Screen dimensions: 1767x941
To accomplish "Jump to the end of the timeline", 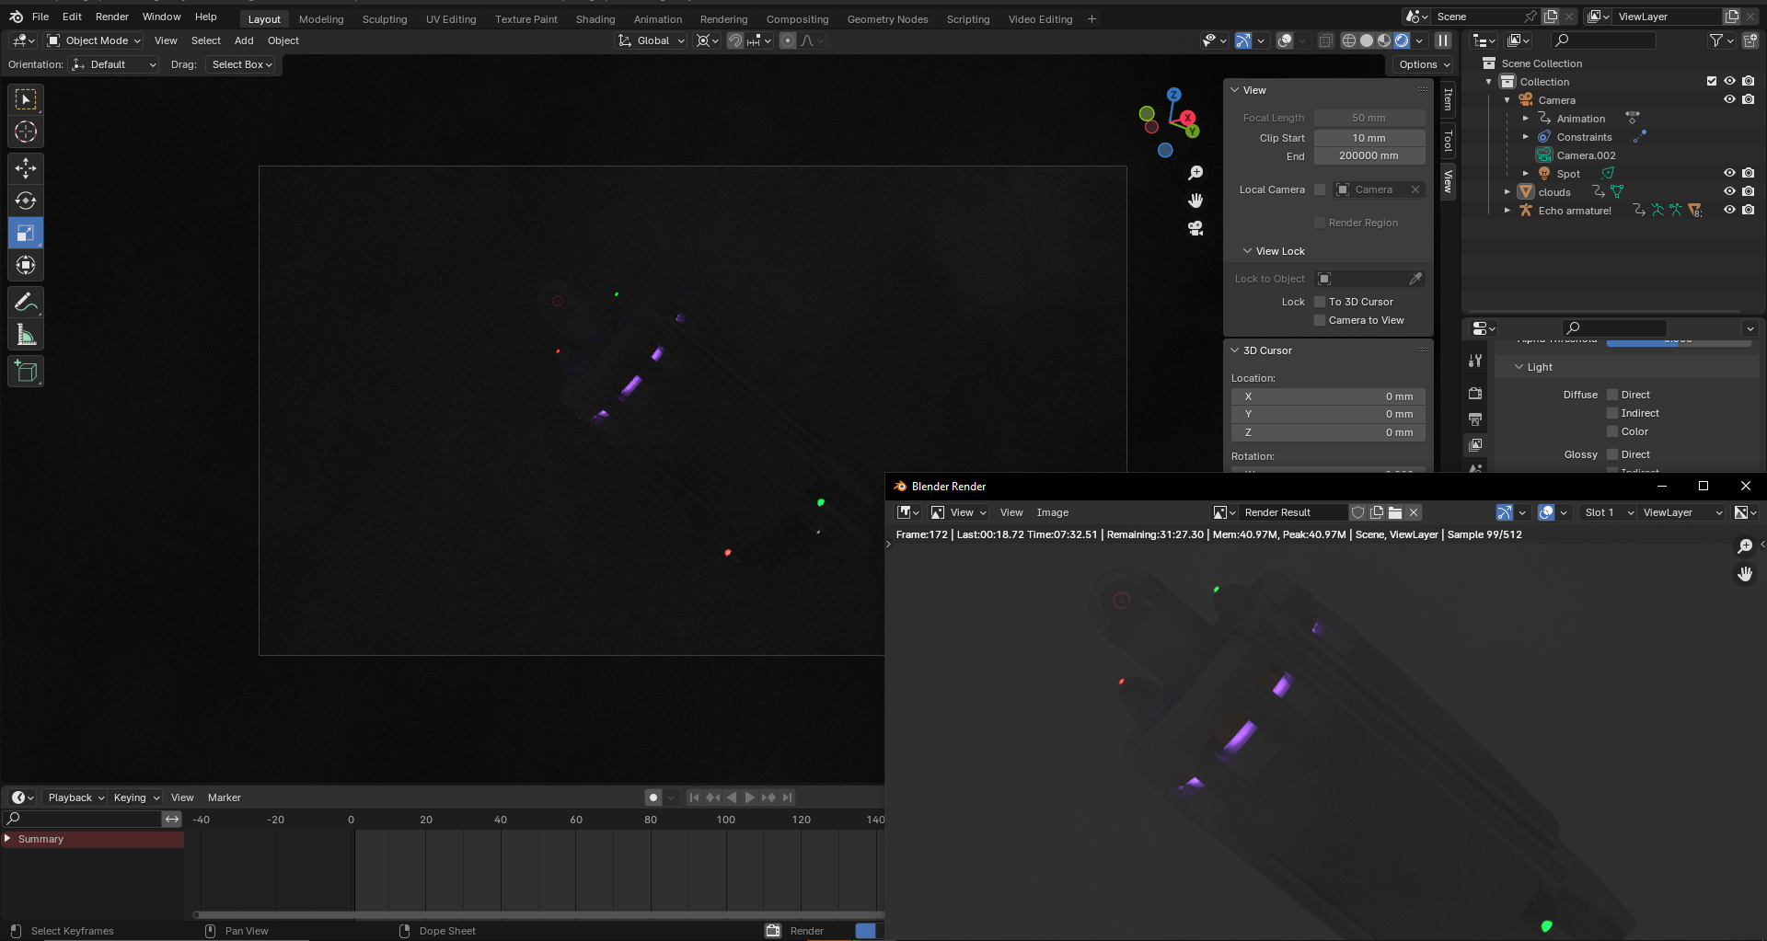I will point(786,798).
